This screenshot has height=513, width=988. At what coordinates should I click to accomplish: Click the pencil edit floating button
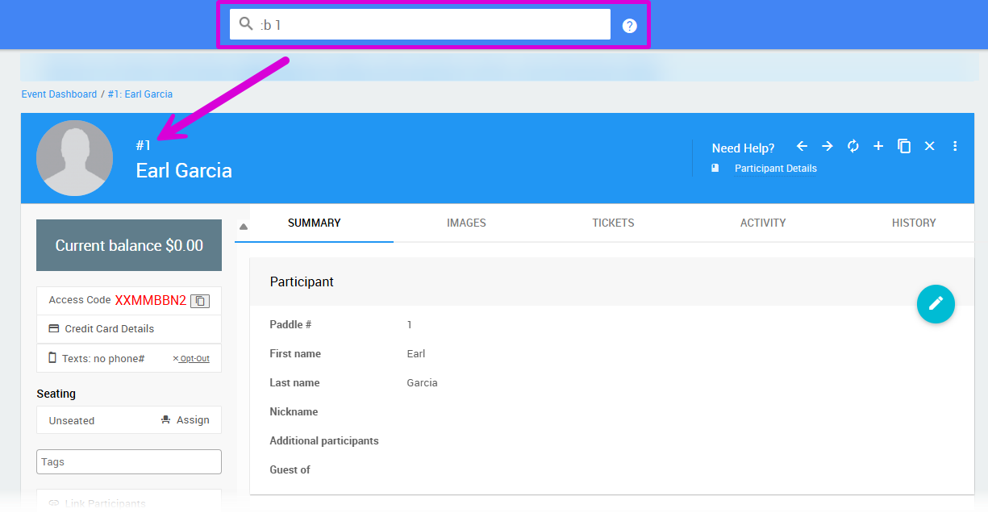936,304
